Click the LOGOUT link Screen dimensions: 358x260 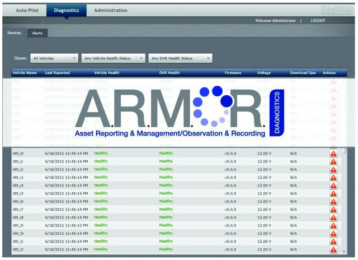tap(318, 21)
